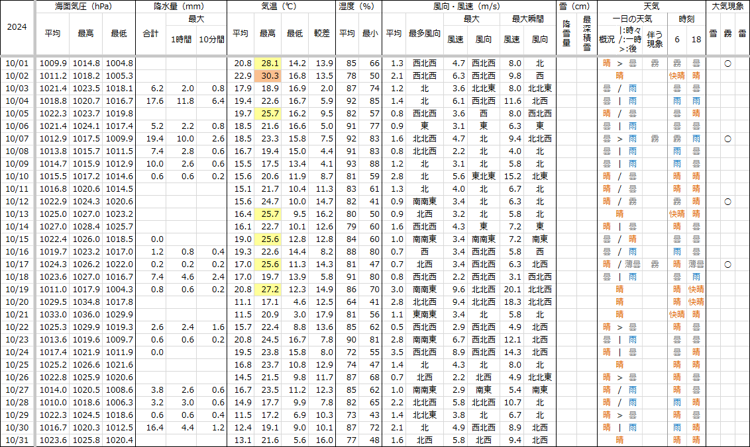
Task: Select the 10/31 date row label
Action: tap(17, 440)
